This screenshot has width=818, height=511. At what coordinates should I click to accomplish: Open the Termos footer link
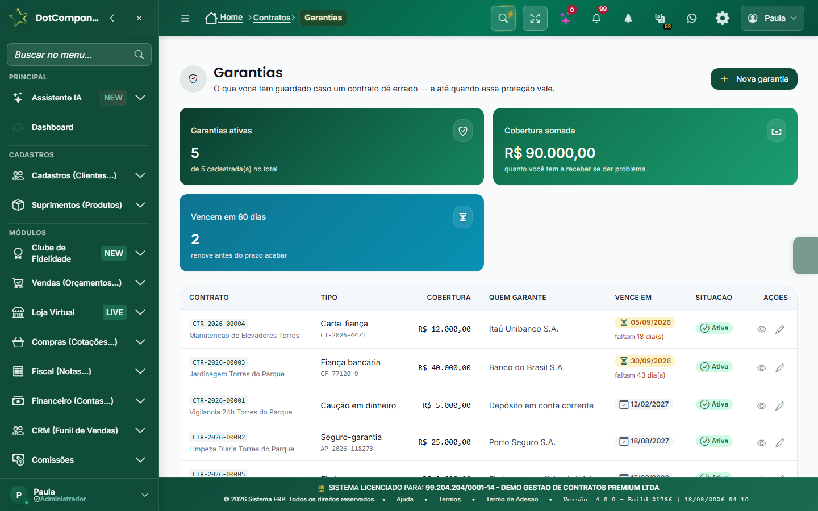click(449, 499)
